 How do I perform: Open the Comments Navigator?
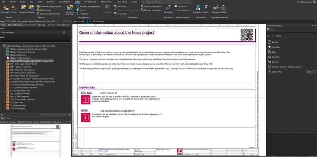197,9
